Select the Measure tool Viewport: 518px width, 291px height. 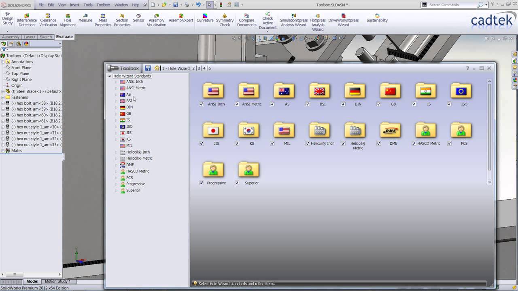pyautogui.click(x=85, y=18)
